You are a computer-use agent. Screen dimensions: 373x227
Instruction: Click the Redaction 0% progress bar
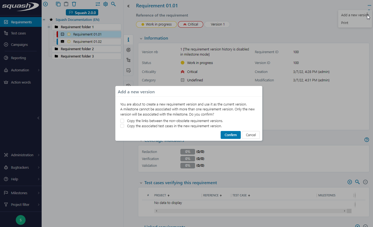[x=187, y=152]
